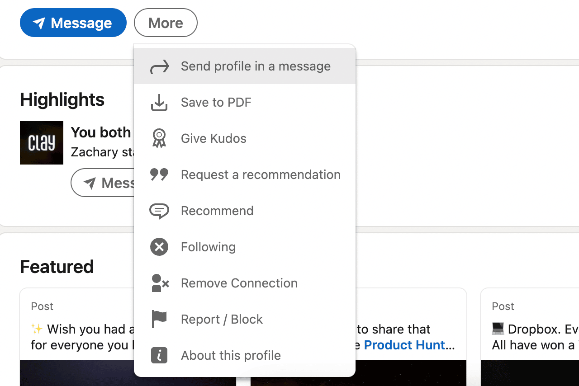The width and height of the screenshot is (579, 386).
Task: Click the person-with-X Remove Connection icon
Action: pos(160,283)
